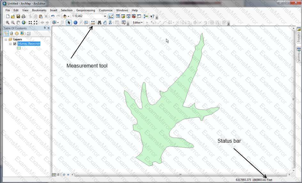
Task: Collapse the Layers group in Table Of Contents
Action: click(6, 39)
